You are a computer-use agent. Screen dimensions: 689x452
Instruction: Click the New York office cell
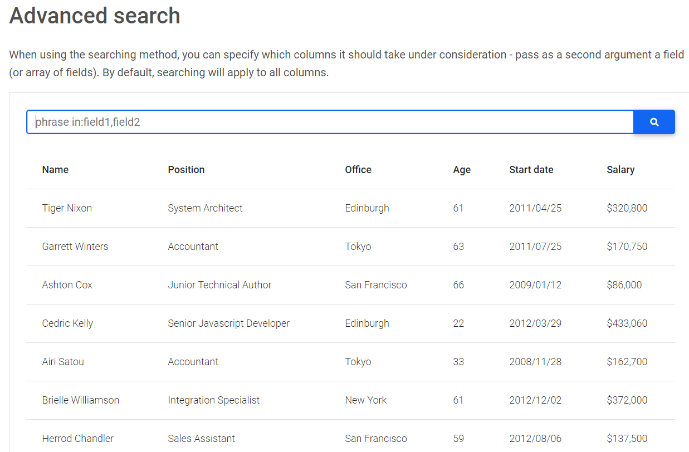(365, 400)
